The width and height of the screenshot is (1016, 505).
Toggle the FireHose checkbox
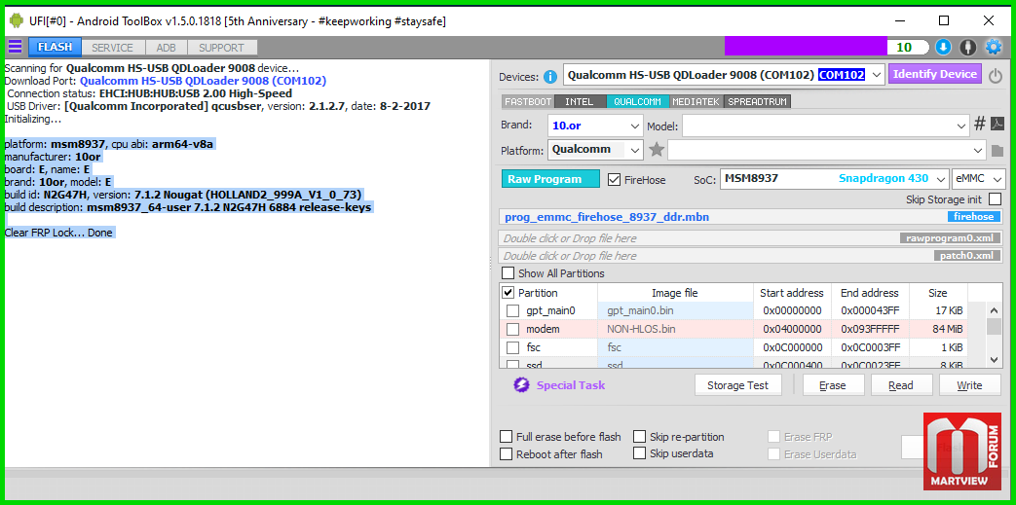[615, 179]
